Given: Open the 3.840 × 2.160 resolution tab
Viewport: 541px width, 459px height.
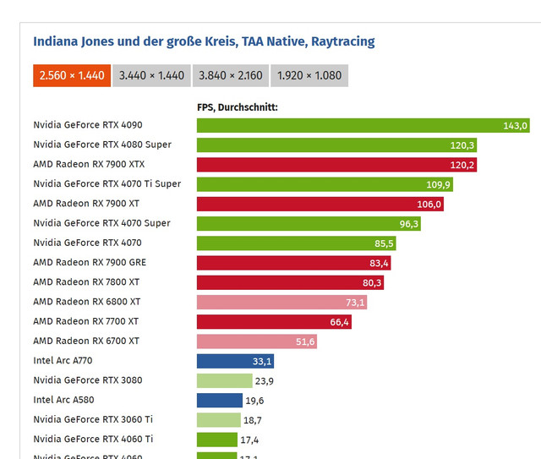Looking at the screenshot, I should (x=231, y=75).
